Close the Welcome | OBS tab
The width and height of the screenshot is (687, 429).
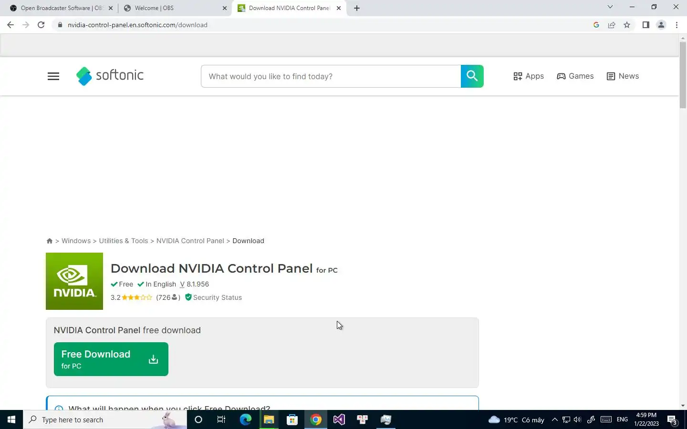tap(225, 8)
